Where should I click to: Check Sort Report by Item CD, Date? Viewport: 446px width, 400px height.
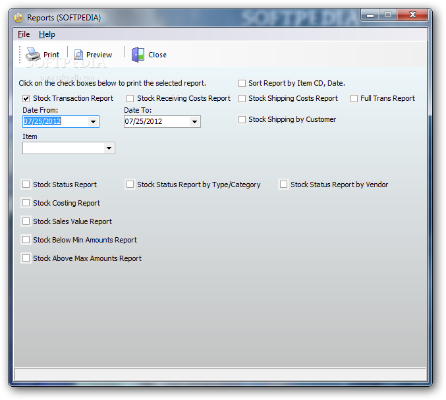(242, 83)
